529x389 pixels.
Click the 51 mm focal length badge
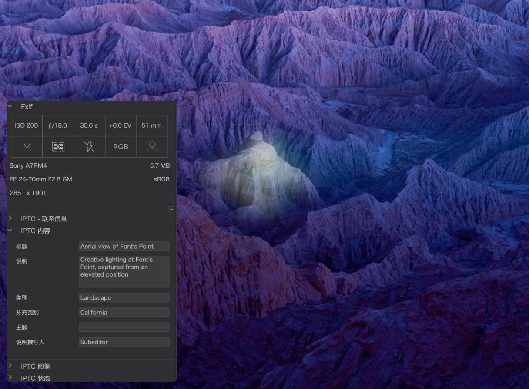click(152, 125)
